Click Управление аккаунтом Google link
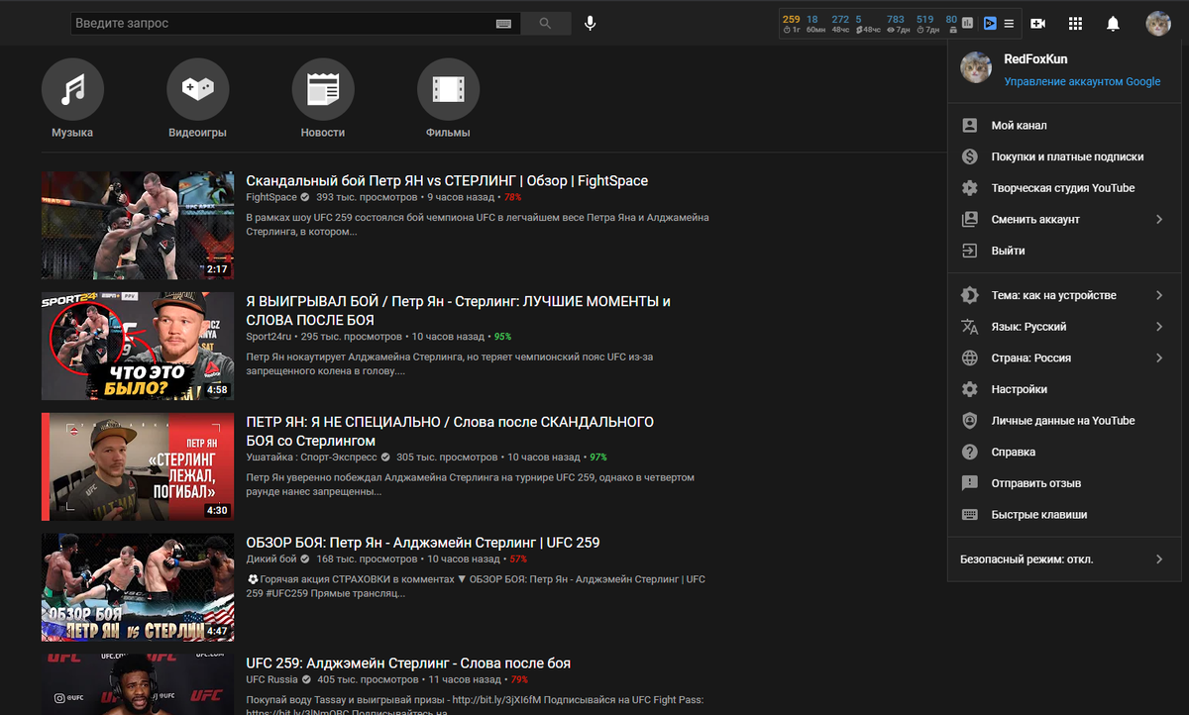This screenshot has width=1189, height=715. 1082,82
